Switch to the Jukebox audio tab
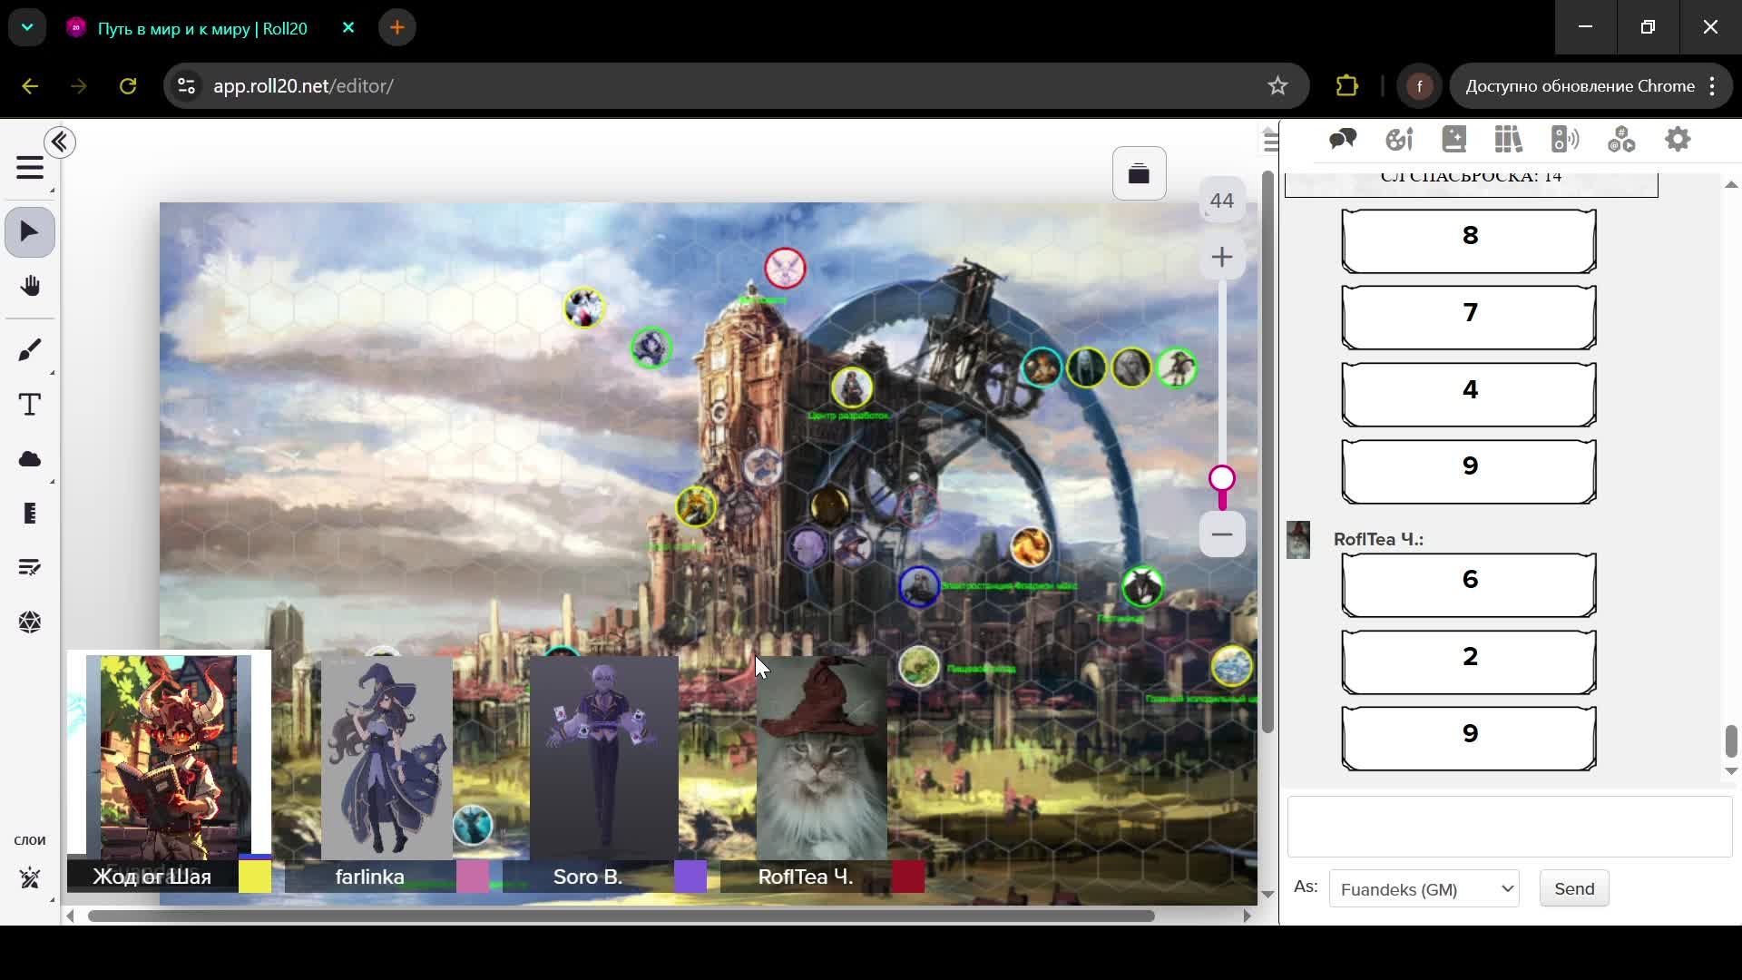 point(1565,140)
